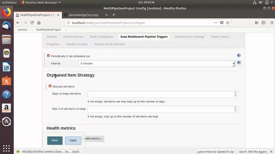Expand Jenkins breadcrumb arrow
Screen dimensions: 275x154
pyautogui.click(x=32, y=30)
